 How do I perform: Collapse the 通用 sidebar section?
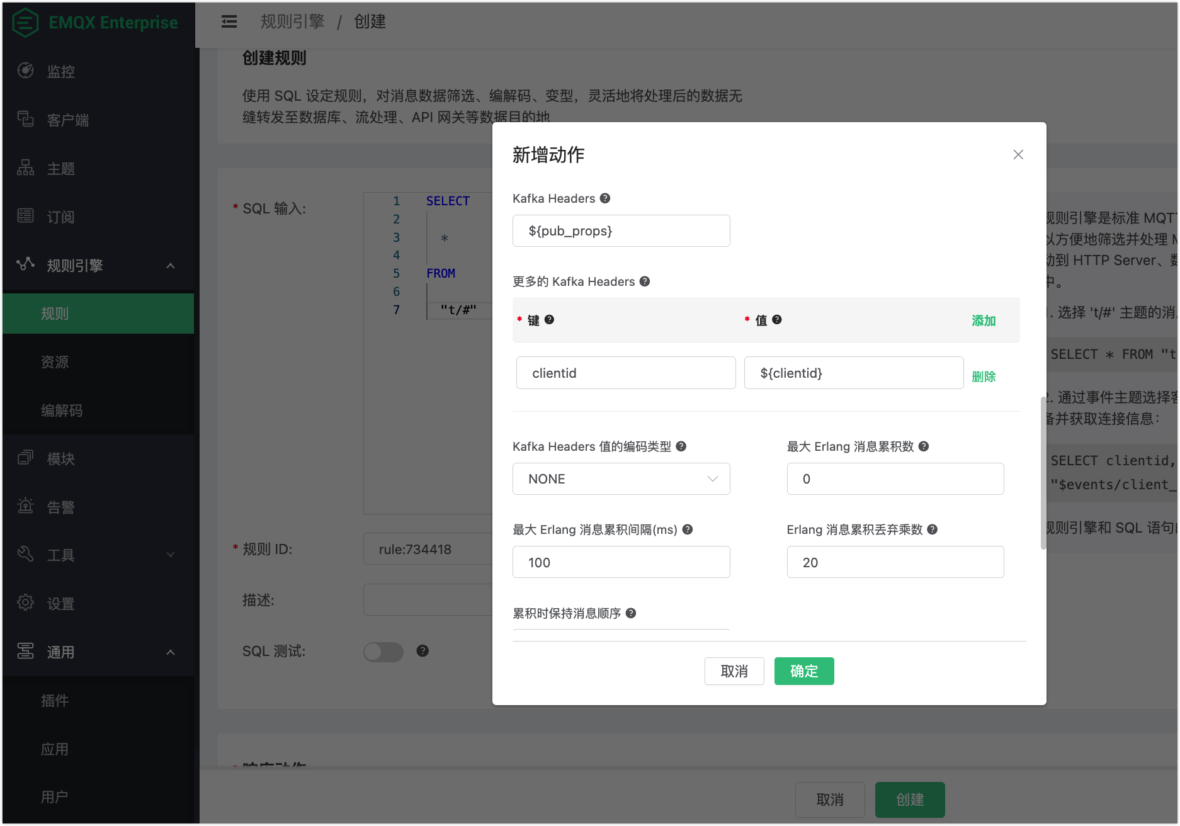pos(171,652)
